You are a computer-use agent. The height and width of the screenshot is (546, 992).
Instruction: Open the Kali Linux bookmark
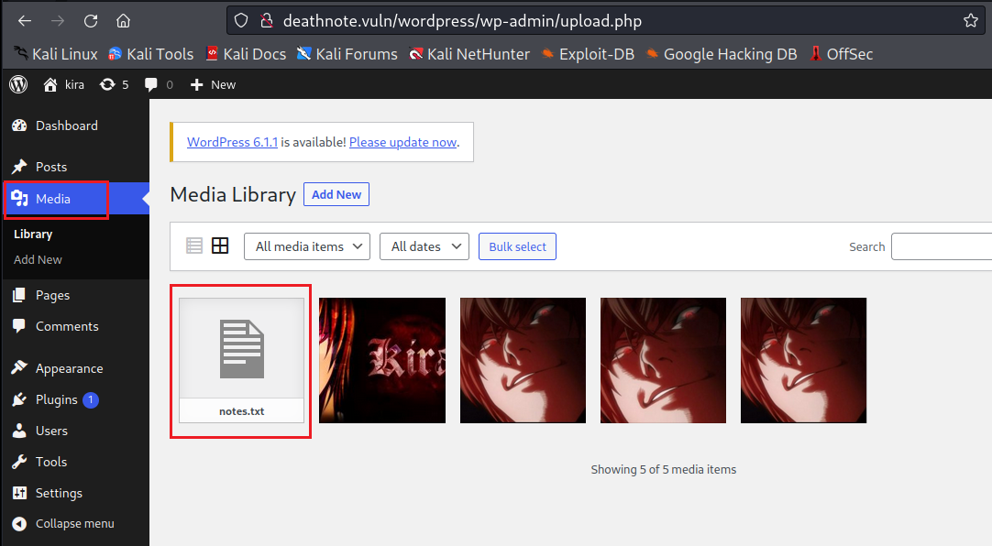tap(56, 54)
